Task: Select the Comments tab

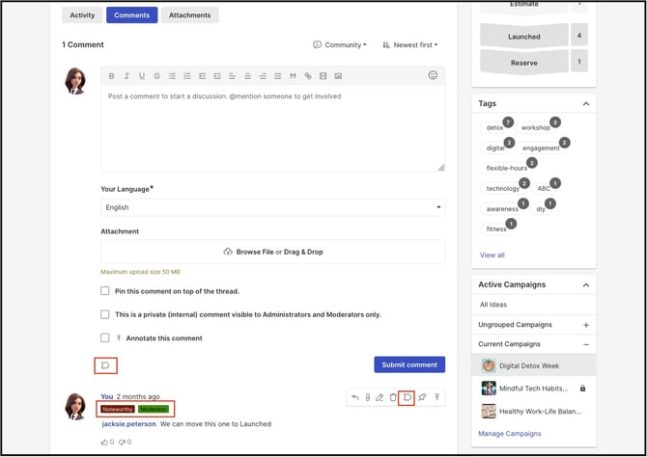Action: coord(131,15)
